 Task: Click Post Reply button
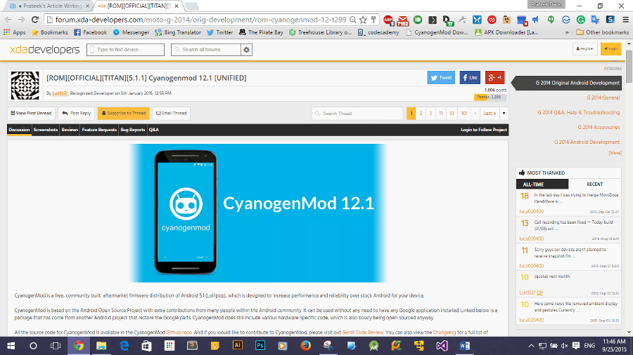tap(76, 114)
